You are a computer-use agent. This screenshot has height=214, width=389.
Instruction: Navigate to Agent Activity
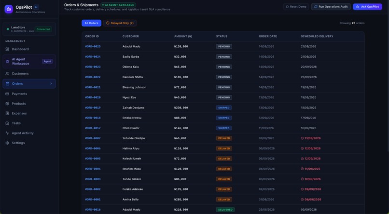(29, 133)
